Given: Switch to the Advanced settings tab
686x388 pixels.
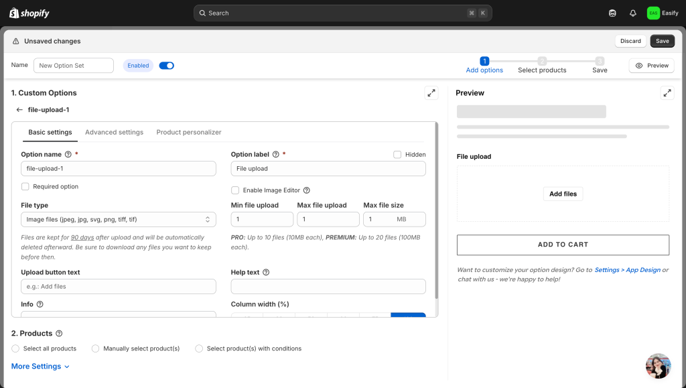Looking at the screenshot, I should click(114, 133).
